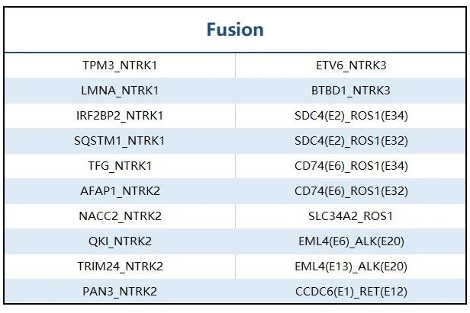Click the CD74(E6)_ROS1(E34) cell

point(351,166)
